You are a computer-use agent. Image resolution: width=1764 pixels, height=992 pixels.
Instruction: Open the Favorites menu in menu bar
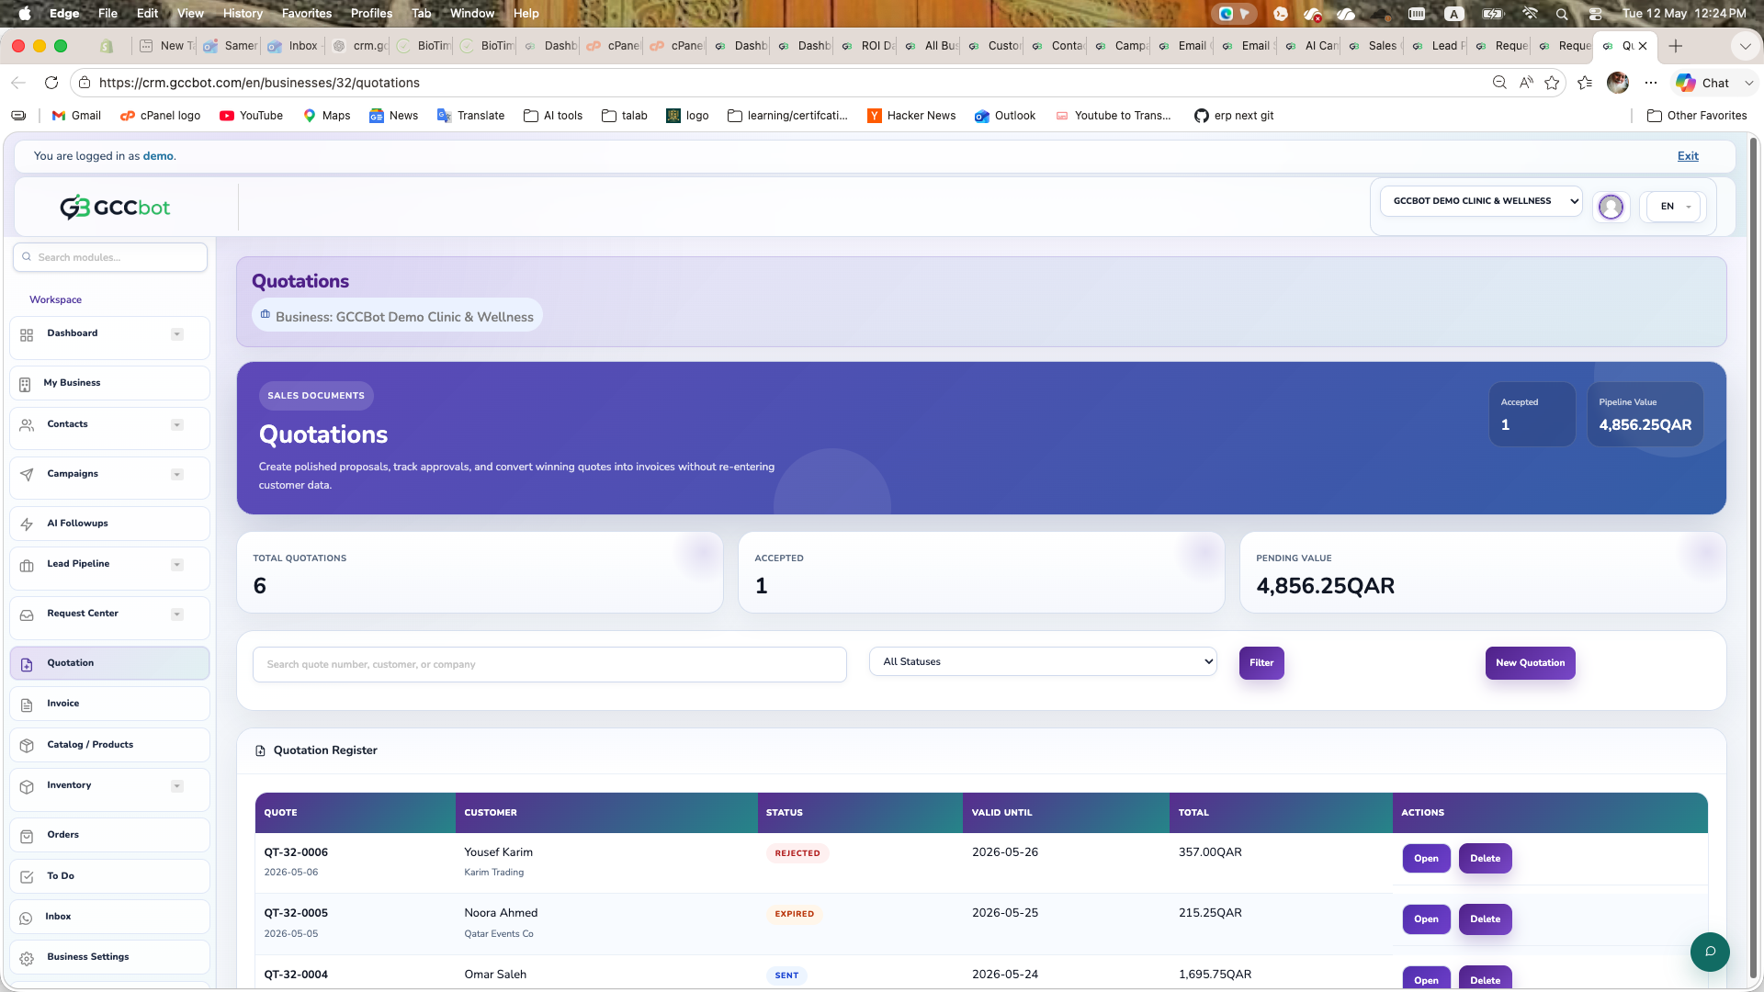307,13
